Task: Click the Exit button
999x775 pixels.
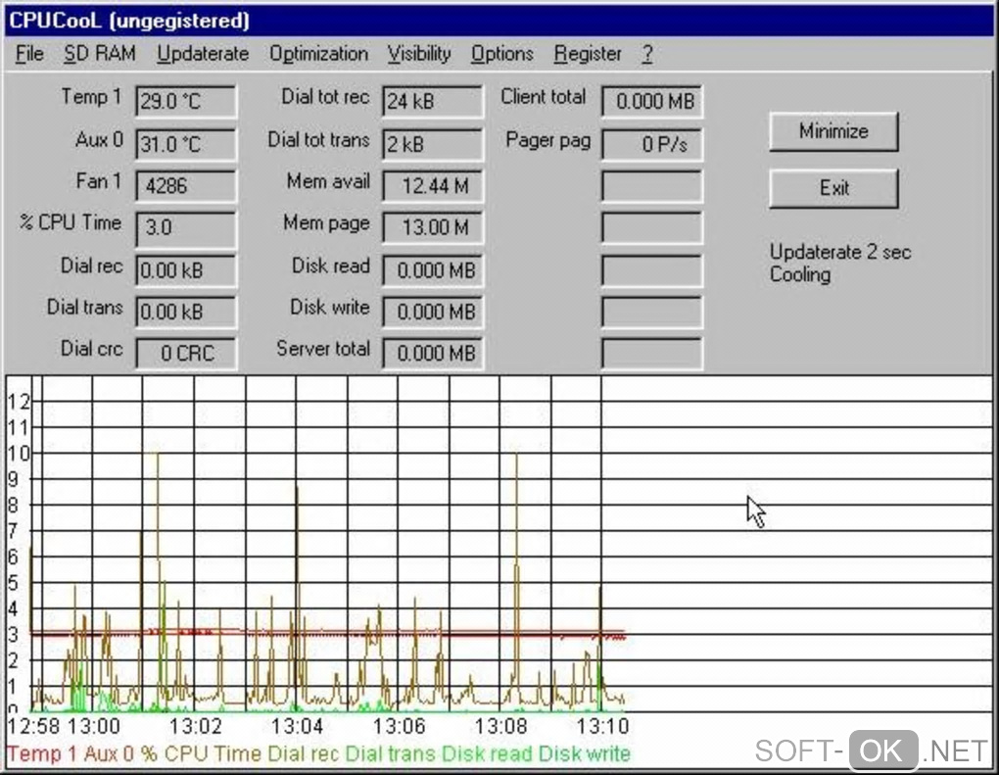Action: (833, 188)
